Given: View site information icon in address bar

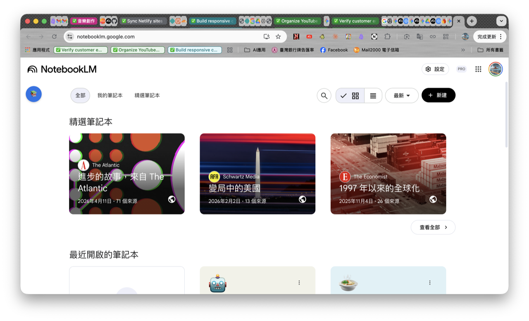Looking at the screenshot, I should [69, 36].
